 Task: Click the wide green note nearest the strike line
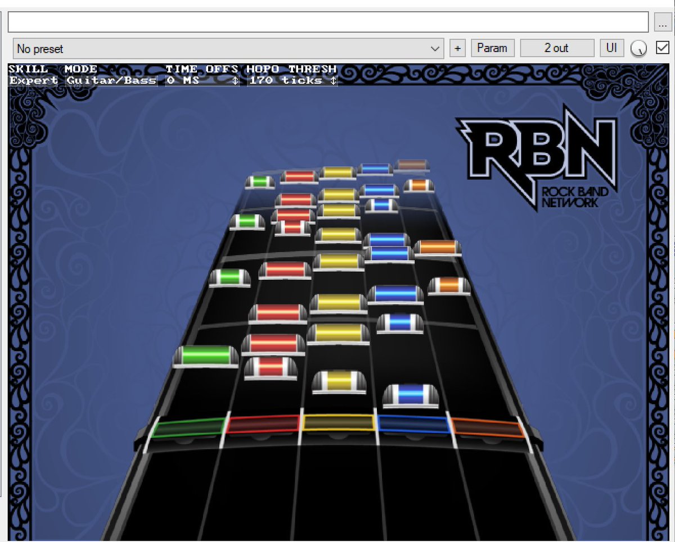point(206,357)
